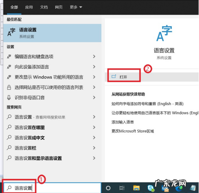Expand the 语言设置在哪里 web search arrow
The width and height of the screenshot is (199, 193).
coord(95,128)
